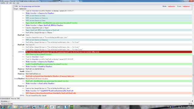194x109 pixels.
Task: Switch to the #starchat tab
Action: click(14, 98)
